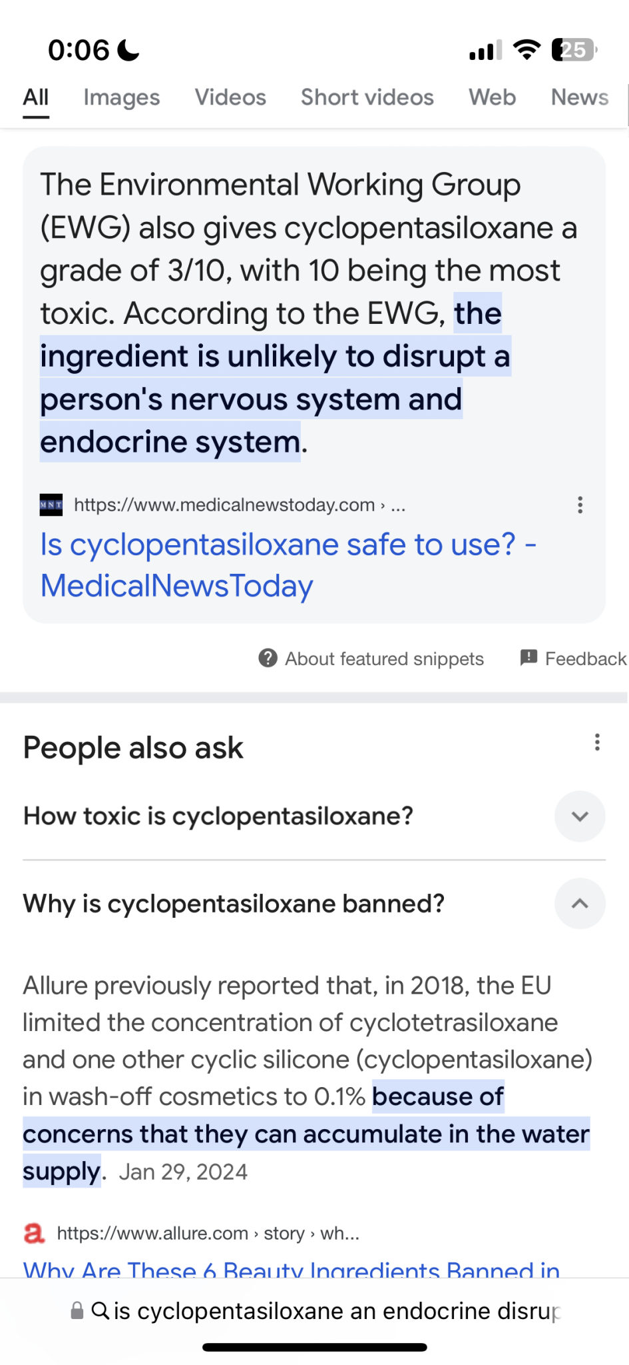The image size is (629, 1365).
Task: Open the featured snippet three-dot menu
Action: [580, 505]
